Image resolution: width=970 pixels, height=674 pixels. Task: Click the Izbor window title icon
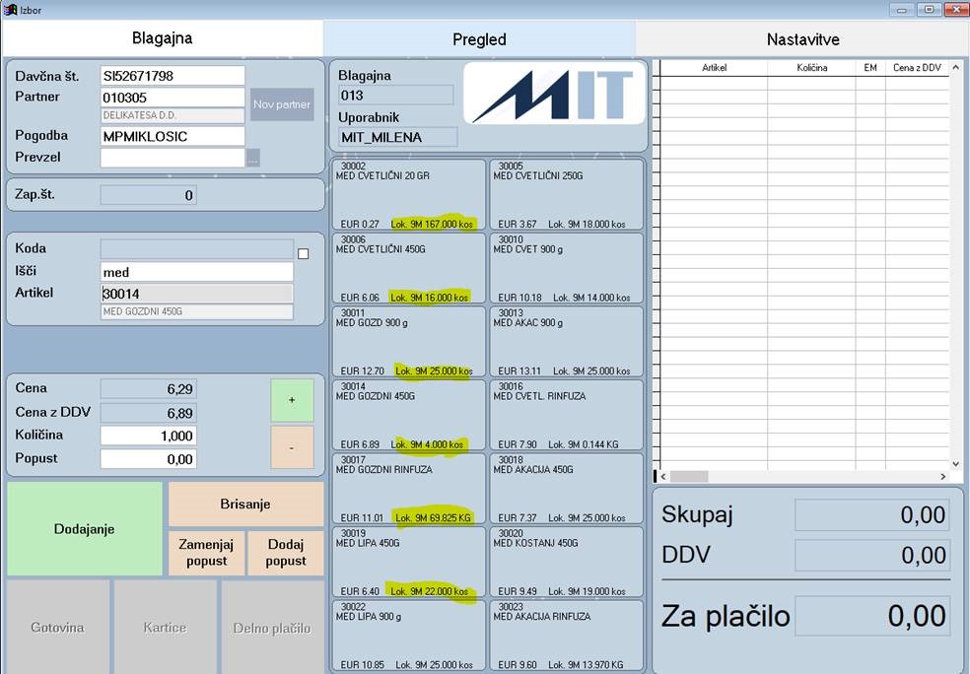point(10,9)
